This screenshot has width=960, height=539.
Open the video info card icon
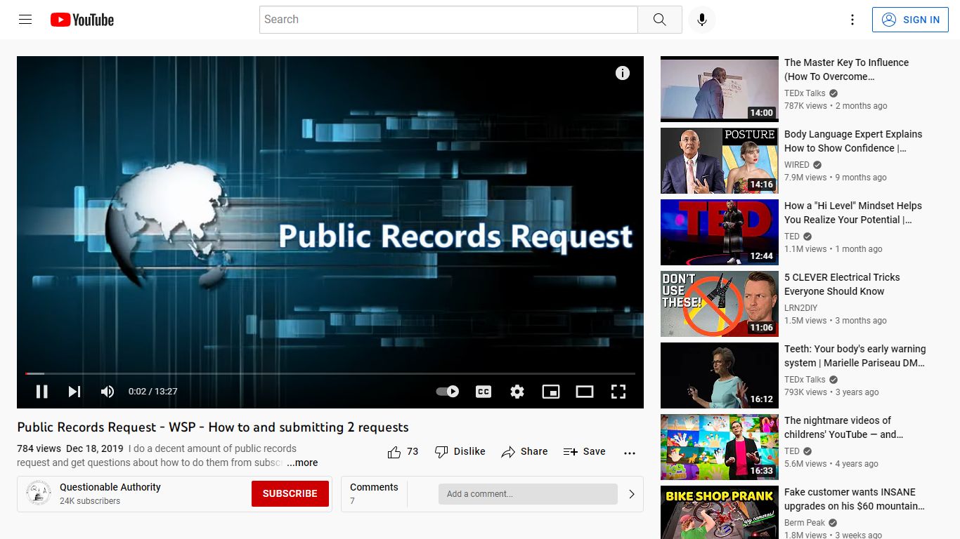623,73
